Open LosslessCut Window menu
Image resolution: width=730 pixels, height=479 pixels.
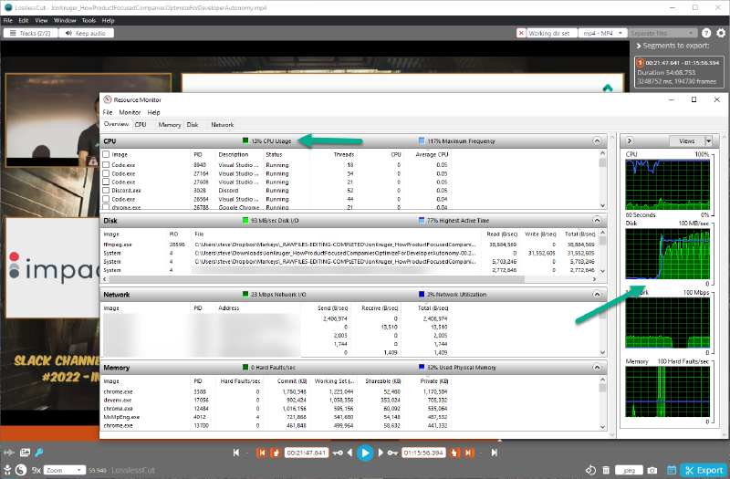[x=65, y=20]
